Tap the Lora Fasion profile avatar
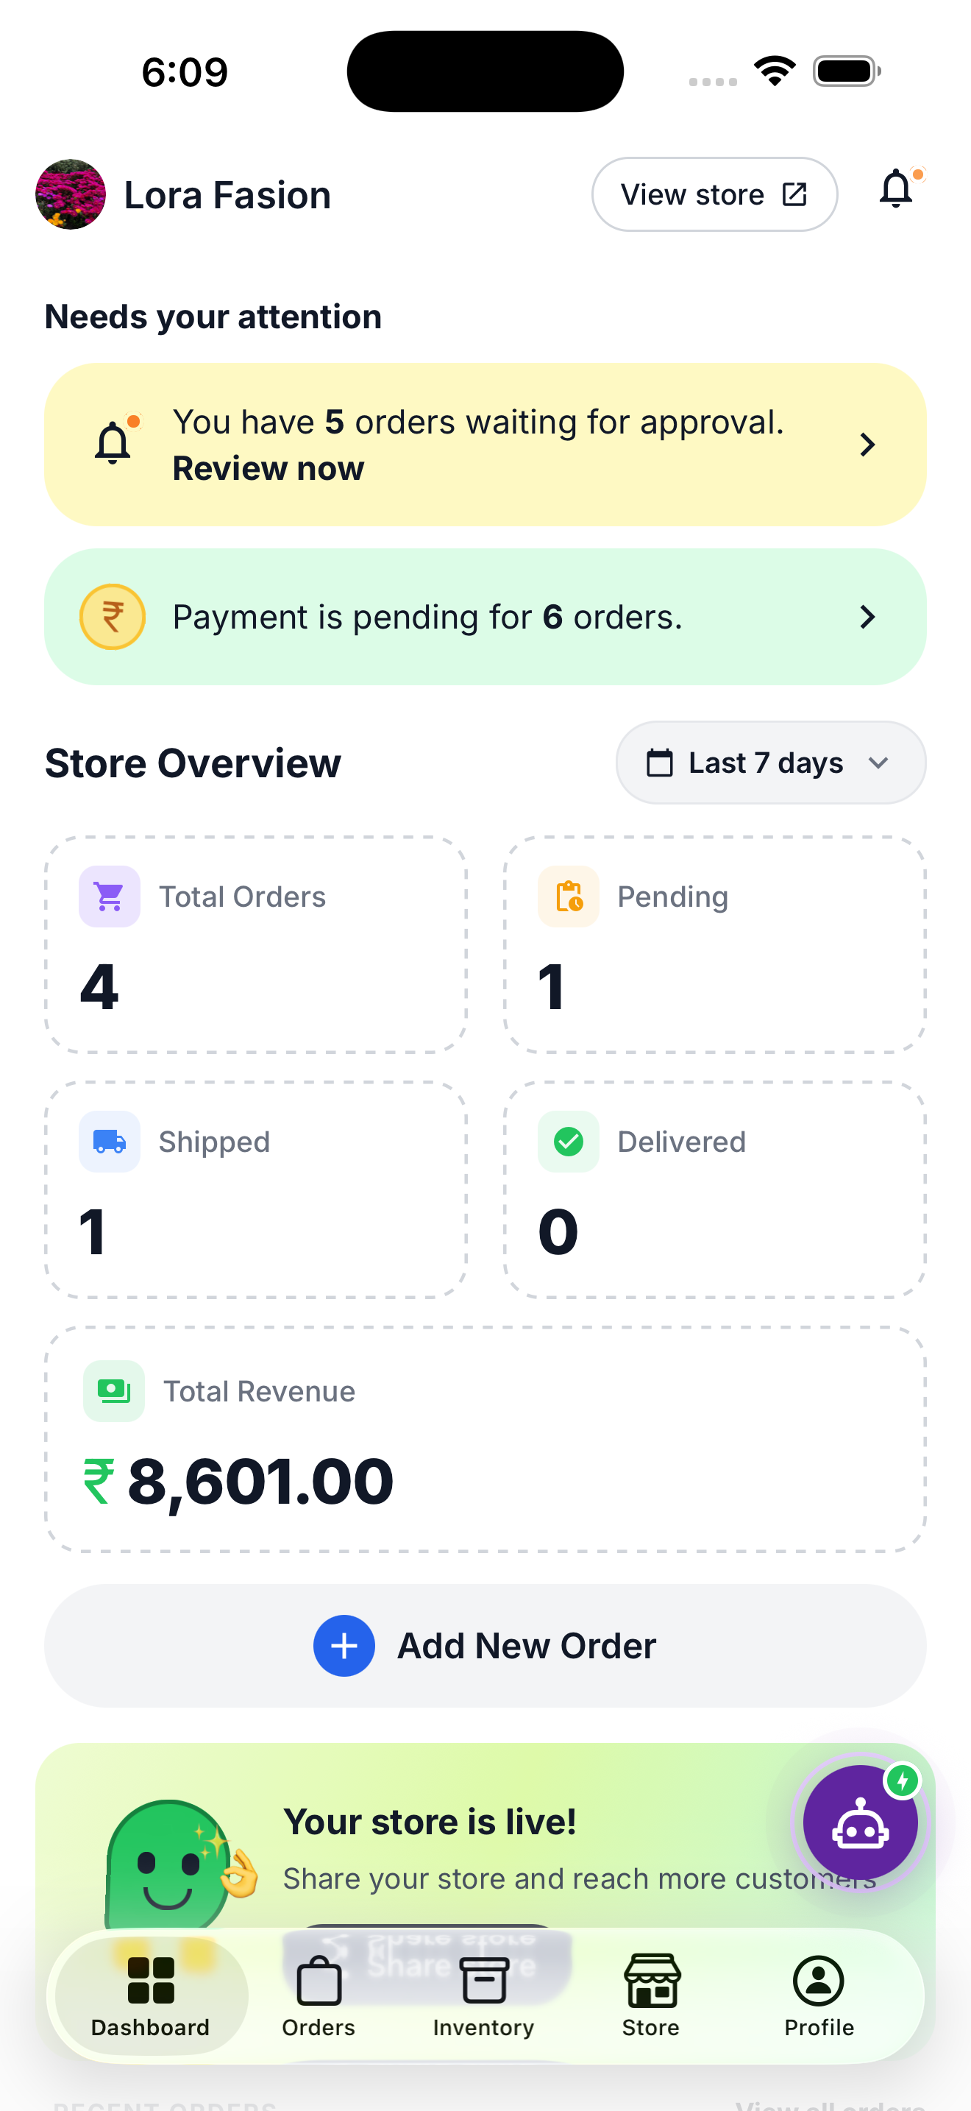This screenshot has width=971, height=2111. point(71,194)
